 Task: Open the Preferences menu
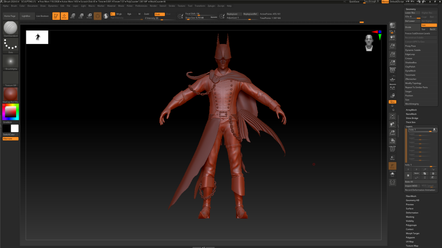click(141, 6)
